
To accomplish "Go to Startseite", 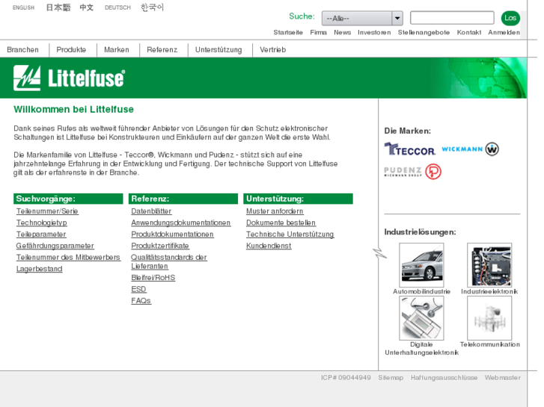I will [x=288, y=33].
